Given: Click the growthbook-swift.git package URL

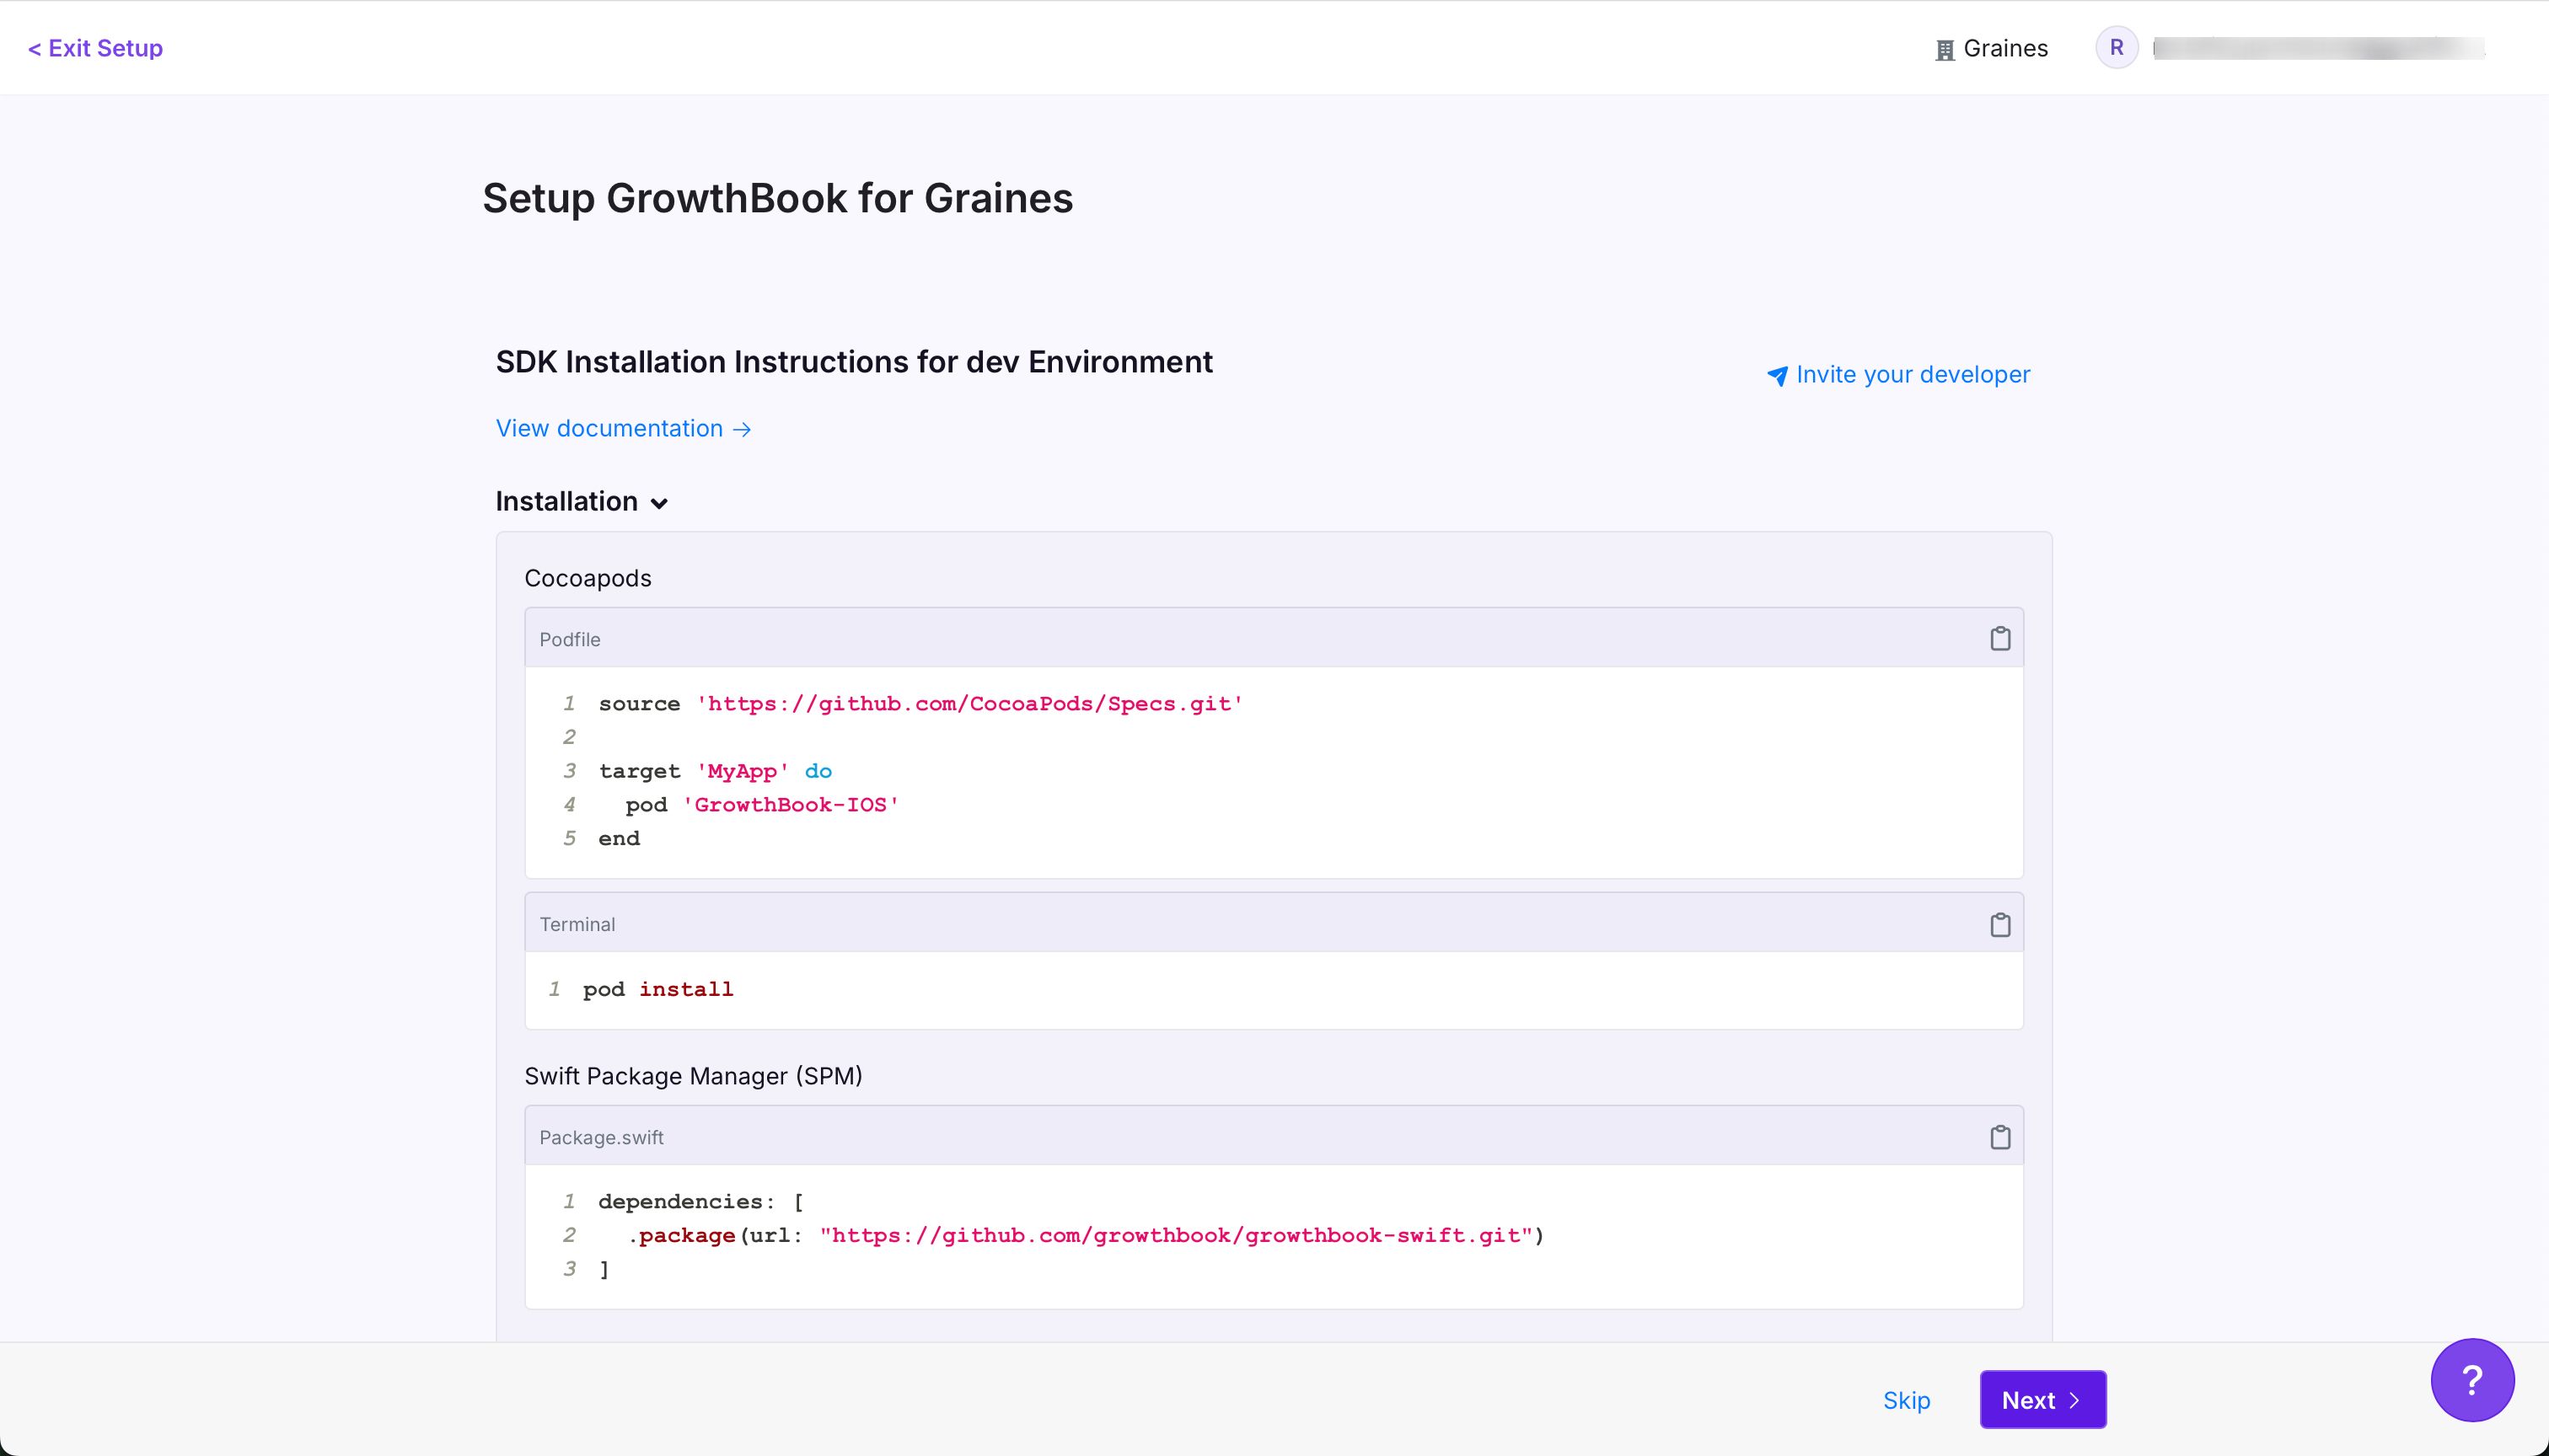Looking at the screenshot, I should coord(1177,1236).
